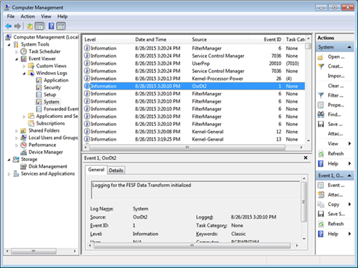Click the Event Properties icon in Actions
Viewport: 358px width, 268px height.
click(321, 185)
